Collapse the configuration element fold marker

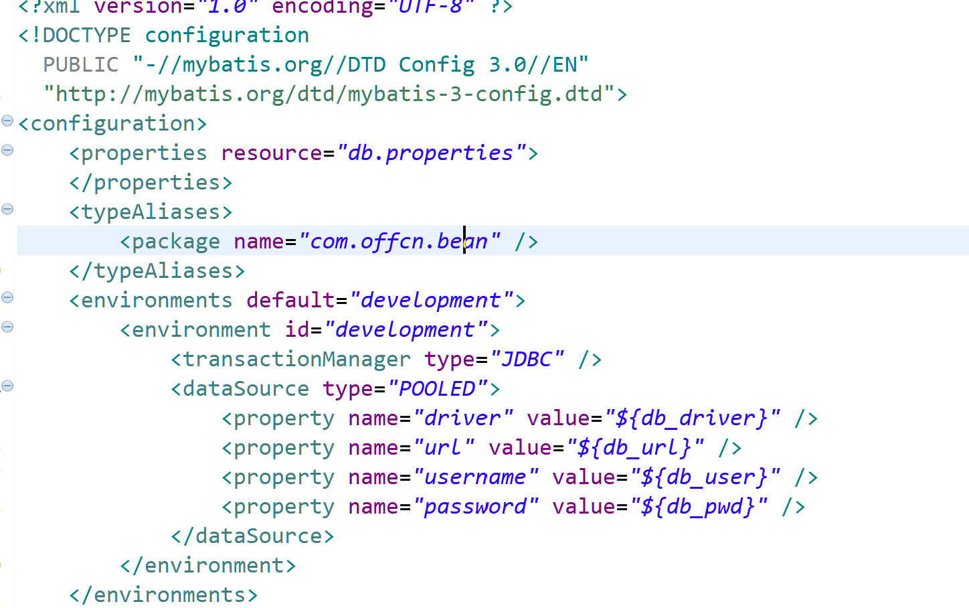coord(7,121)
